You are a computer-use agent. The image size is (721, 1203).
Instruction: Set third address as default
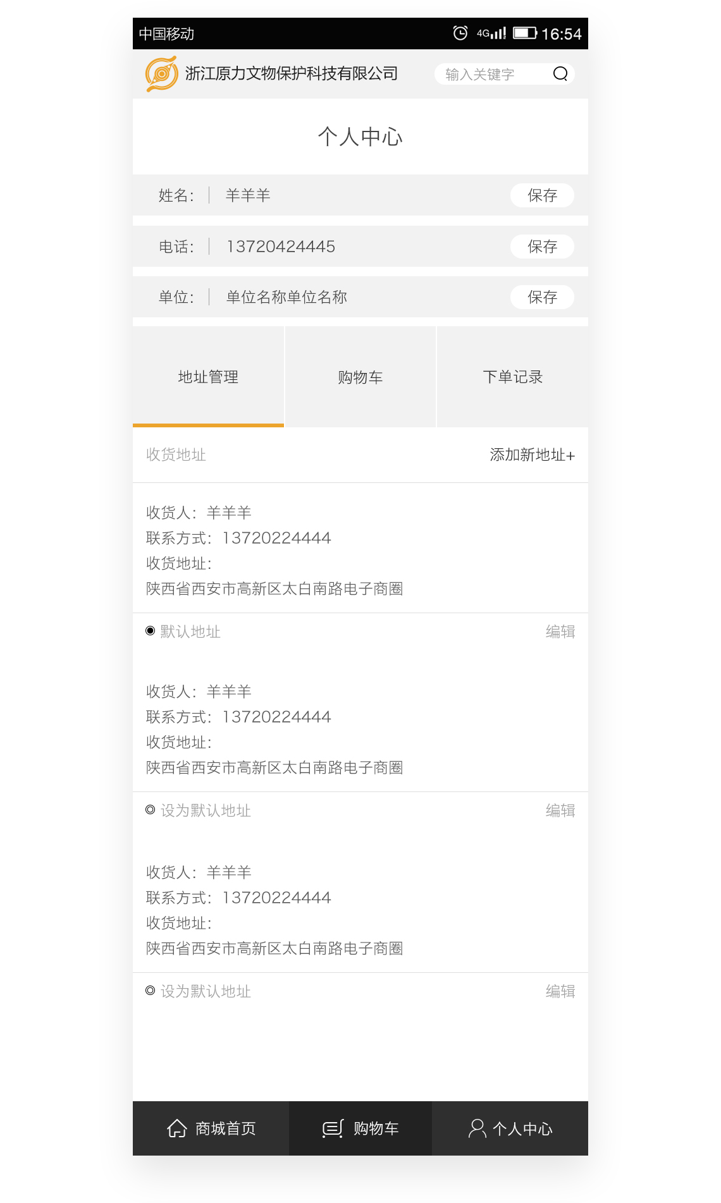pos(151,991)
